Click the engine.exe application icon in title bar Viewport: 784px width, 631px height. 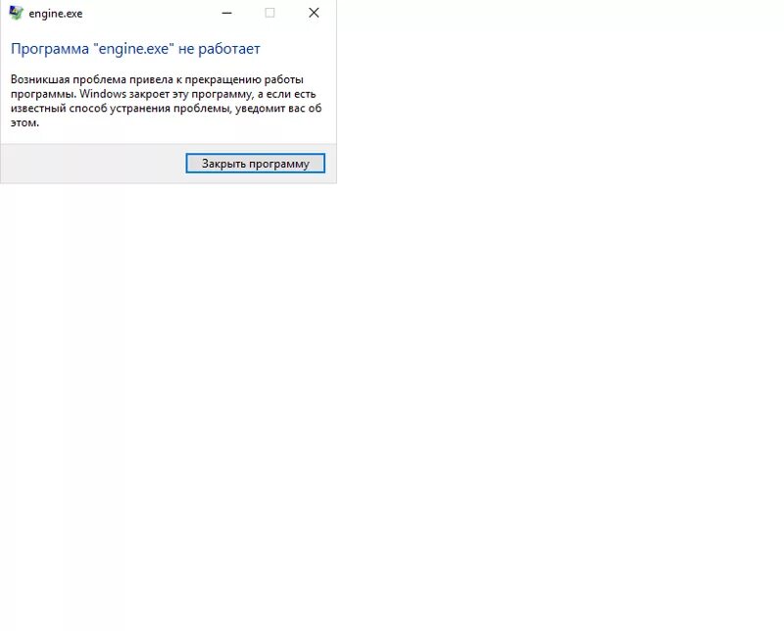pyautogui.click(x=16, y=13)
